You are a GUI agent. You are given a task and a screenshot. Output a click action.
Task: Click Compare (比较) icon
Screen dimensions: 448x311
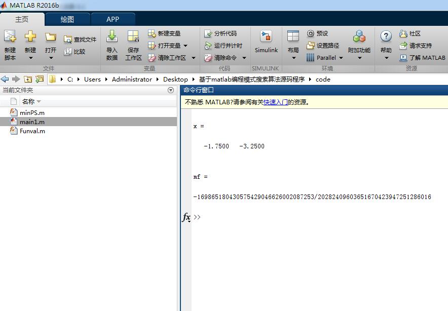point(68,52)
